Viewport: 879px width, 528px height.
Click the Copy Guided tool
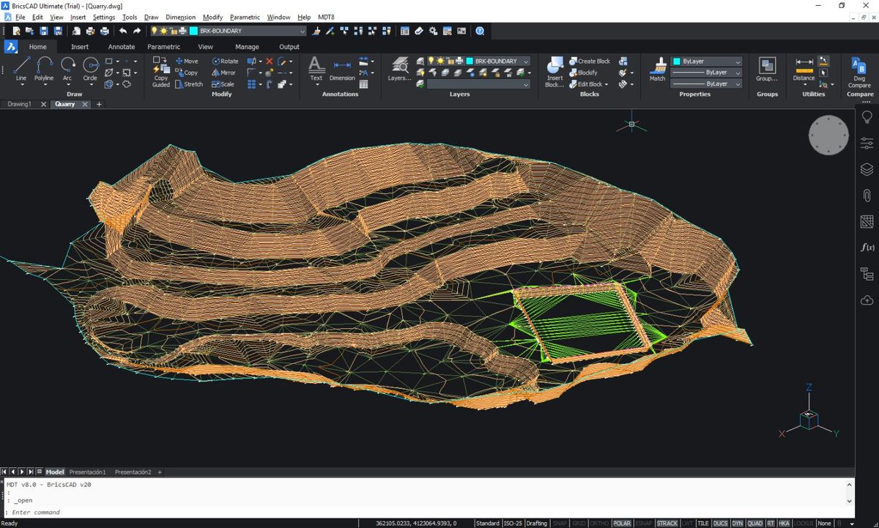(161, 72)
